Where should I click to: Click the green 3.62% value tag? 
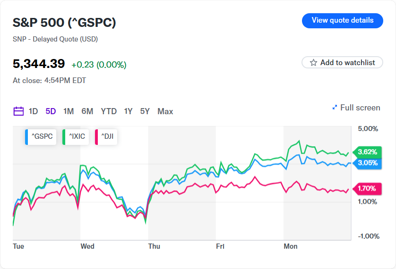click(x=367, y=152)
